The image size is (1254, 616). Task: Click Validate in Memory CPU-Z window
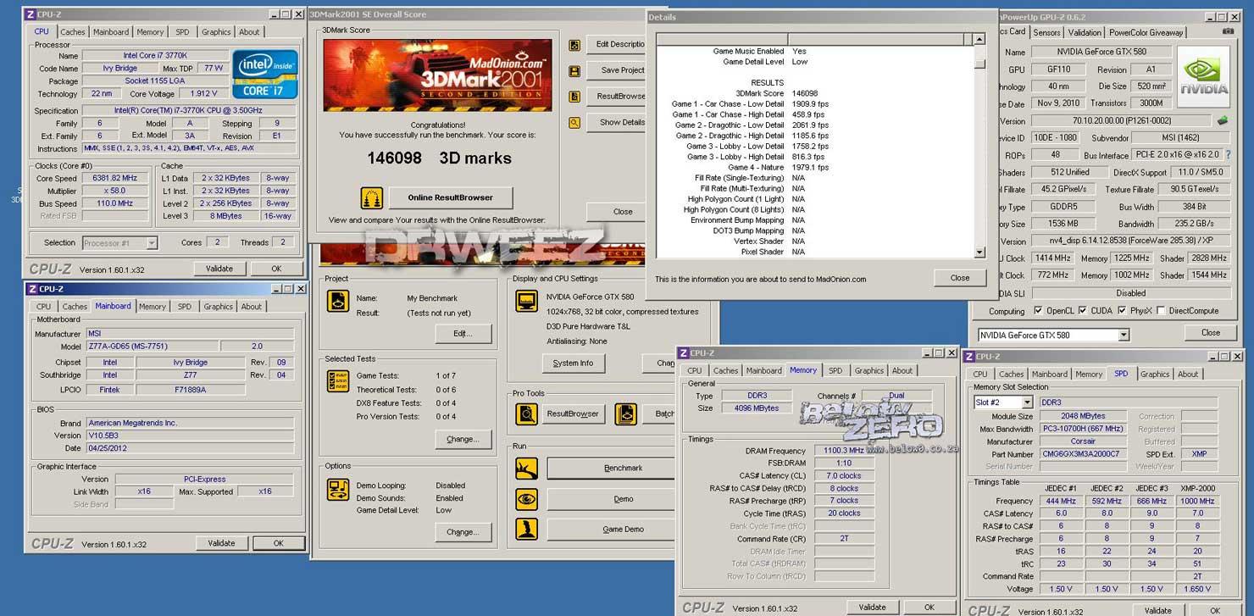873,607
